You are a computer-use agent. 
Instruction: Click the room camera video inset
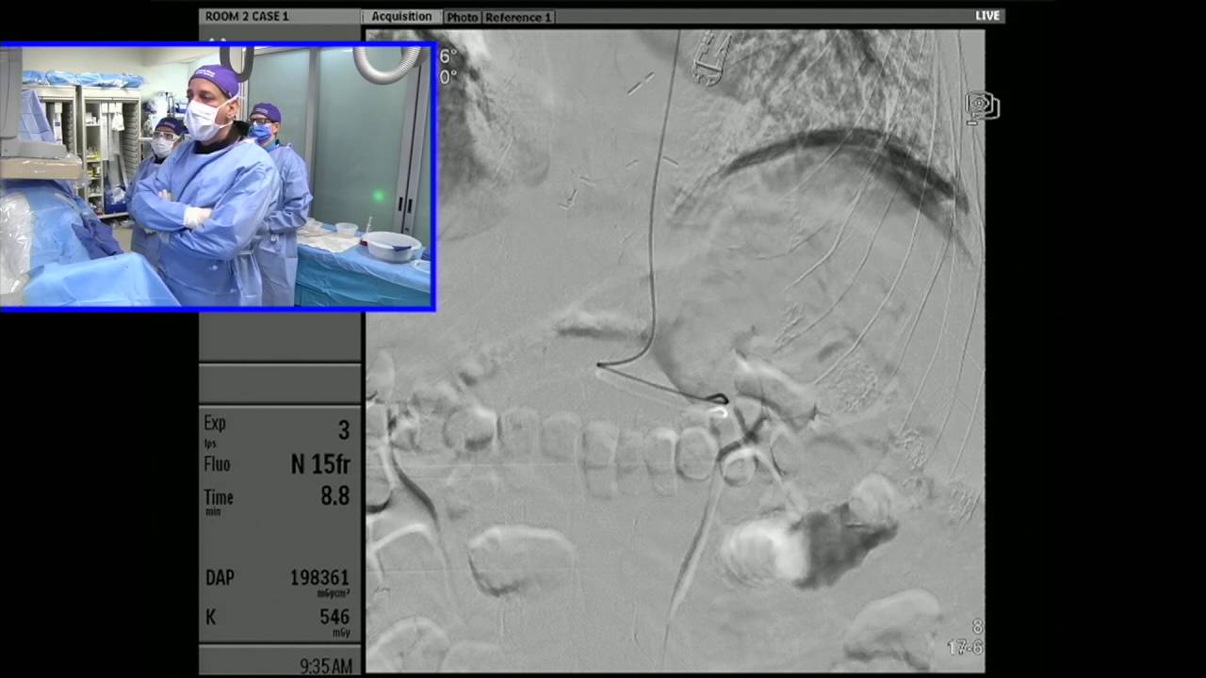[x=217, y=176]
